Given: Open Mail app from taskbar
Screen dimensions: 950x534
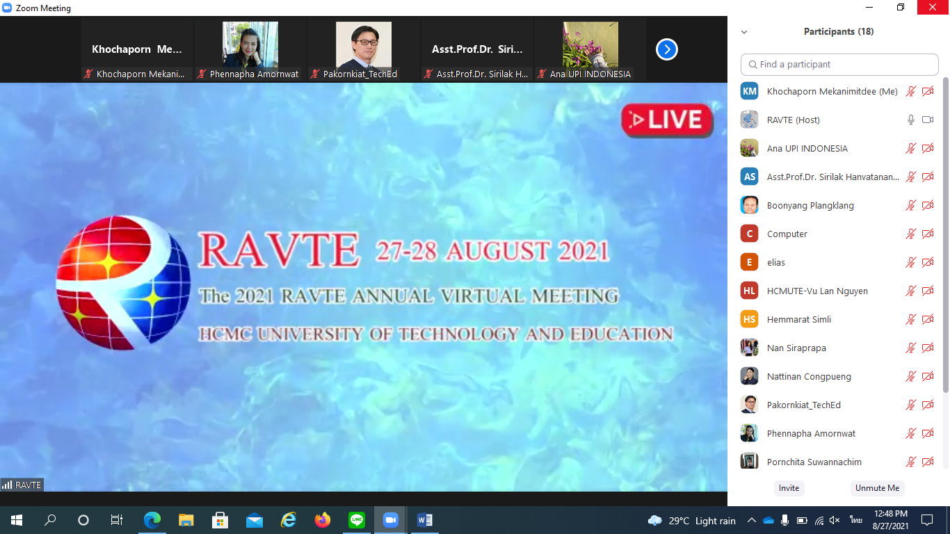Looking at the screenshot, I should point(254,519).
